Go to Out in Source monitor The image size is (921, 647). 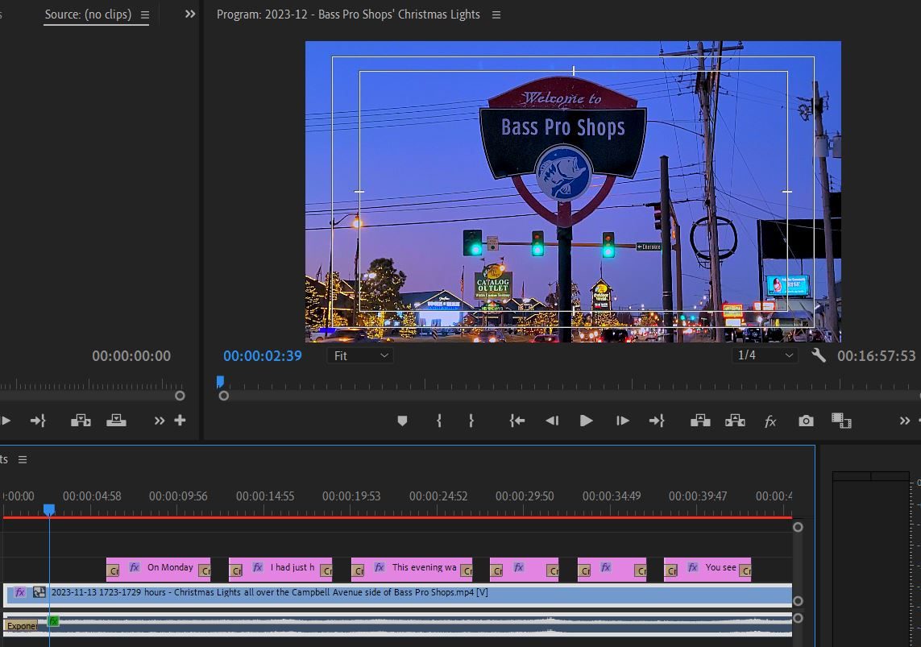(38, 421)
